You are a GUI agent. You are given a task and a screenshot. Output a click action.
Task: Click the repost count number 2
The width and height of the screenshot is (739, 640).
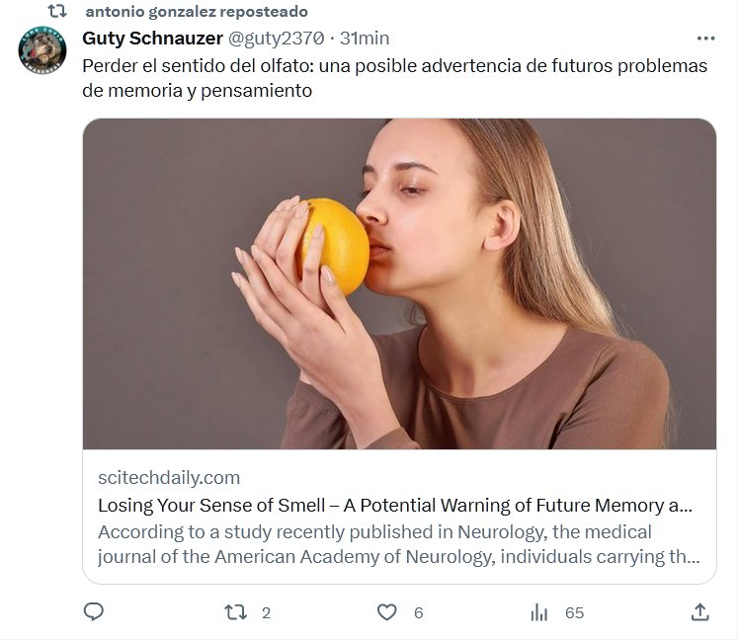tap(266, 613)
